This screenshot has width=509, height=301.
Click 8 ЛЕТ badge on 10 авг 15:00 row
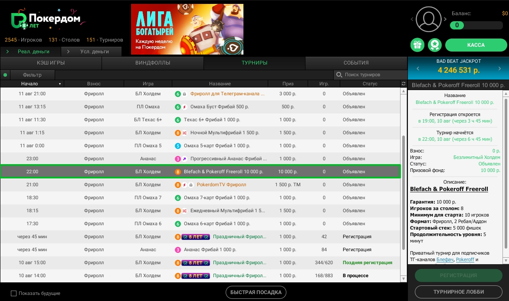[196, 263]
